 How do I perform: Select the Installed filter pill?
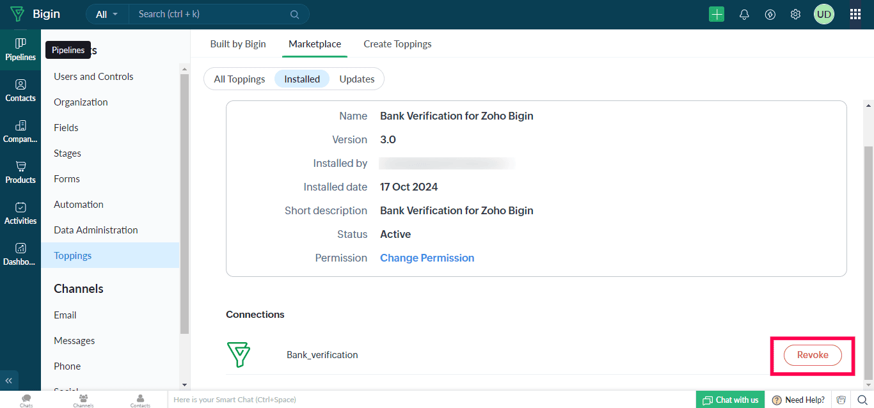pyautogui.click(x=302, y=79)
